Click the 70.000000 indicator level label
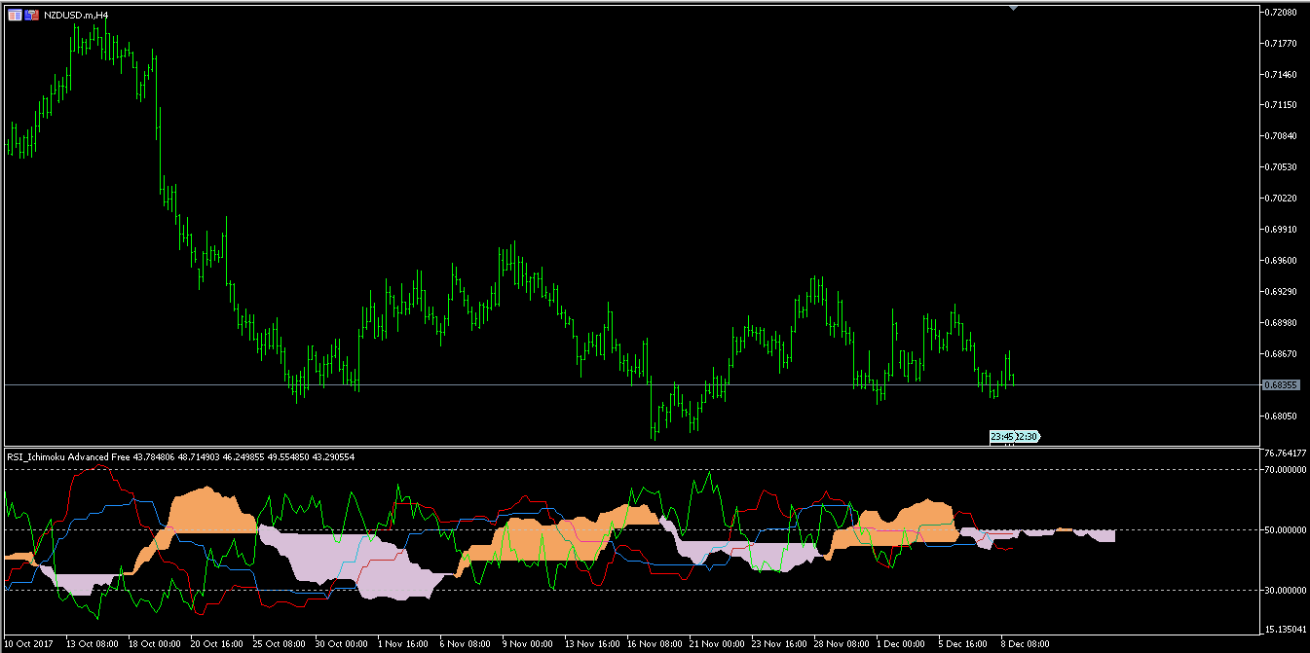This screenshot has height=653, width=1310. click(1285, 469)
